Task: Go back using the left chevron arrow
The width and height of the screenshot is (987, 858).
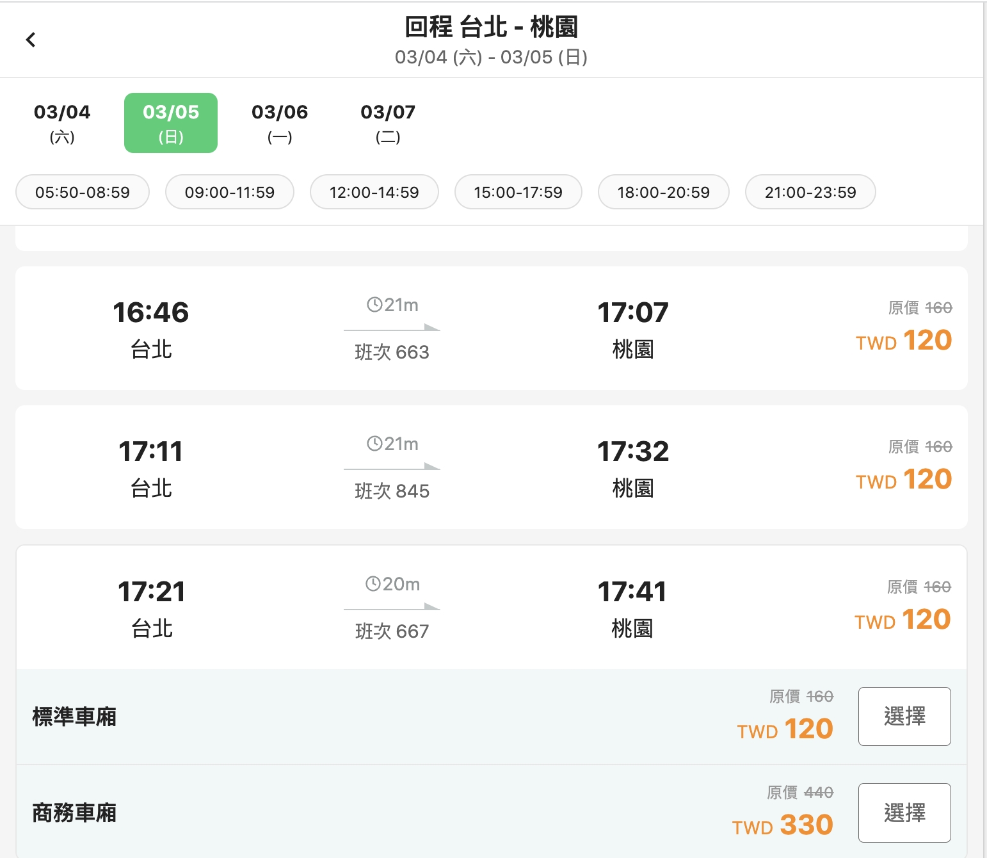Action: [31, 40]
